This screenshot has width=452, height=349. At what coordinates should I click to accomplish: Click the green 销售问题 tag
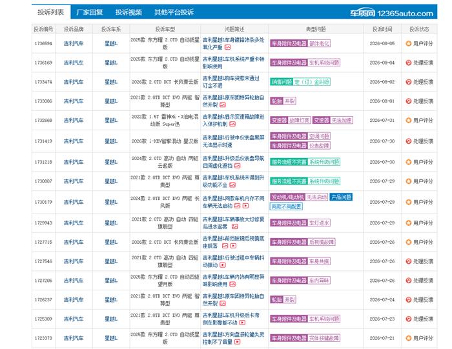[x=282, y=82]
